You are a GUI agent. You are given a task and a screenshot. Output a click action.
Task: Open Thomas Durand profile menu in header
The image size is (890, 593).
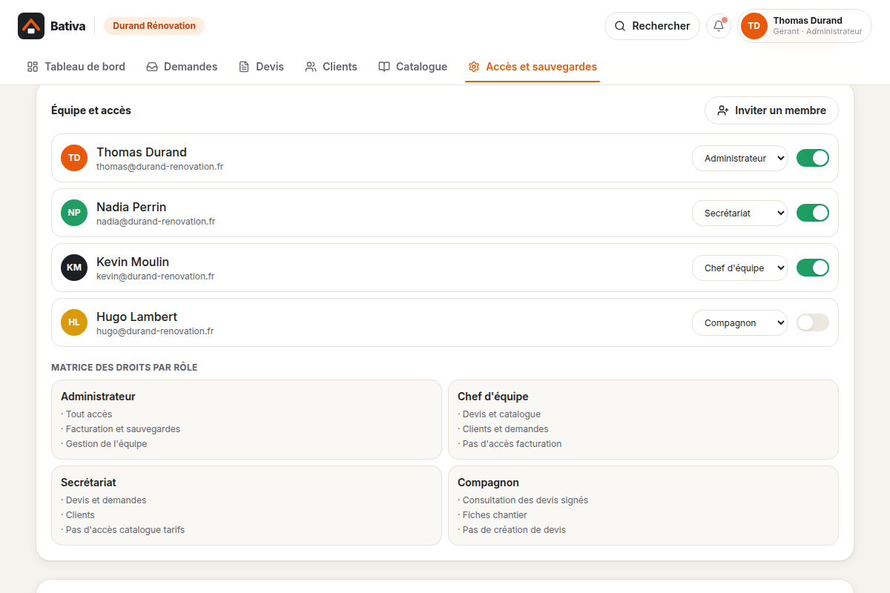[805, 26]
